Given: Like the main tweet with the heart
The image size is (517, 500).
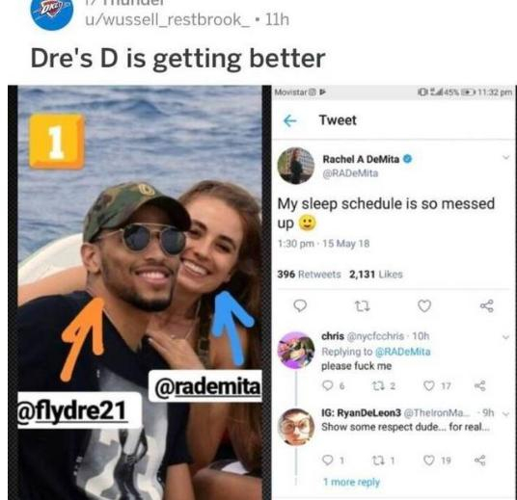Looking at the screenshot, I should click(x=424, y=306).
